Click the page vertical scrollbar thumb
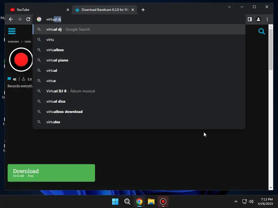The width and height of the screenshot is (278, 208). tap(271, 50)
